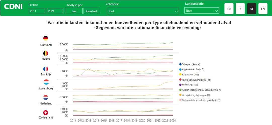Switch language to FR
Screen dimensions: 272x125
coord(229,9)
